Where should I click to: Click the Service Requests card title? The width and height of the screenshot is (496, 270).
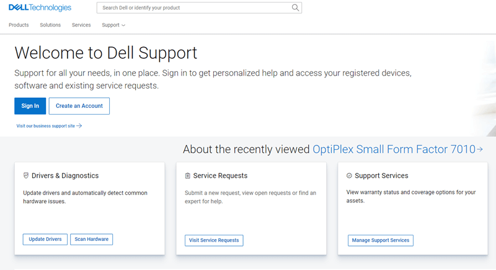coord(220,176)
